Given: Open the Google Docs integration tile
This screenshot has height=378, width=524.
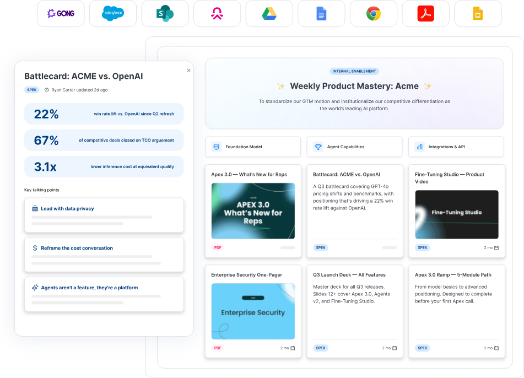Looking at the screenshot, I should point(321,13).
